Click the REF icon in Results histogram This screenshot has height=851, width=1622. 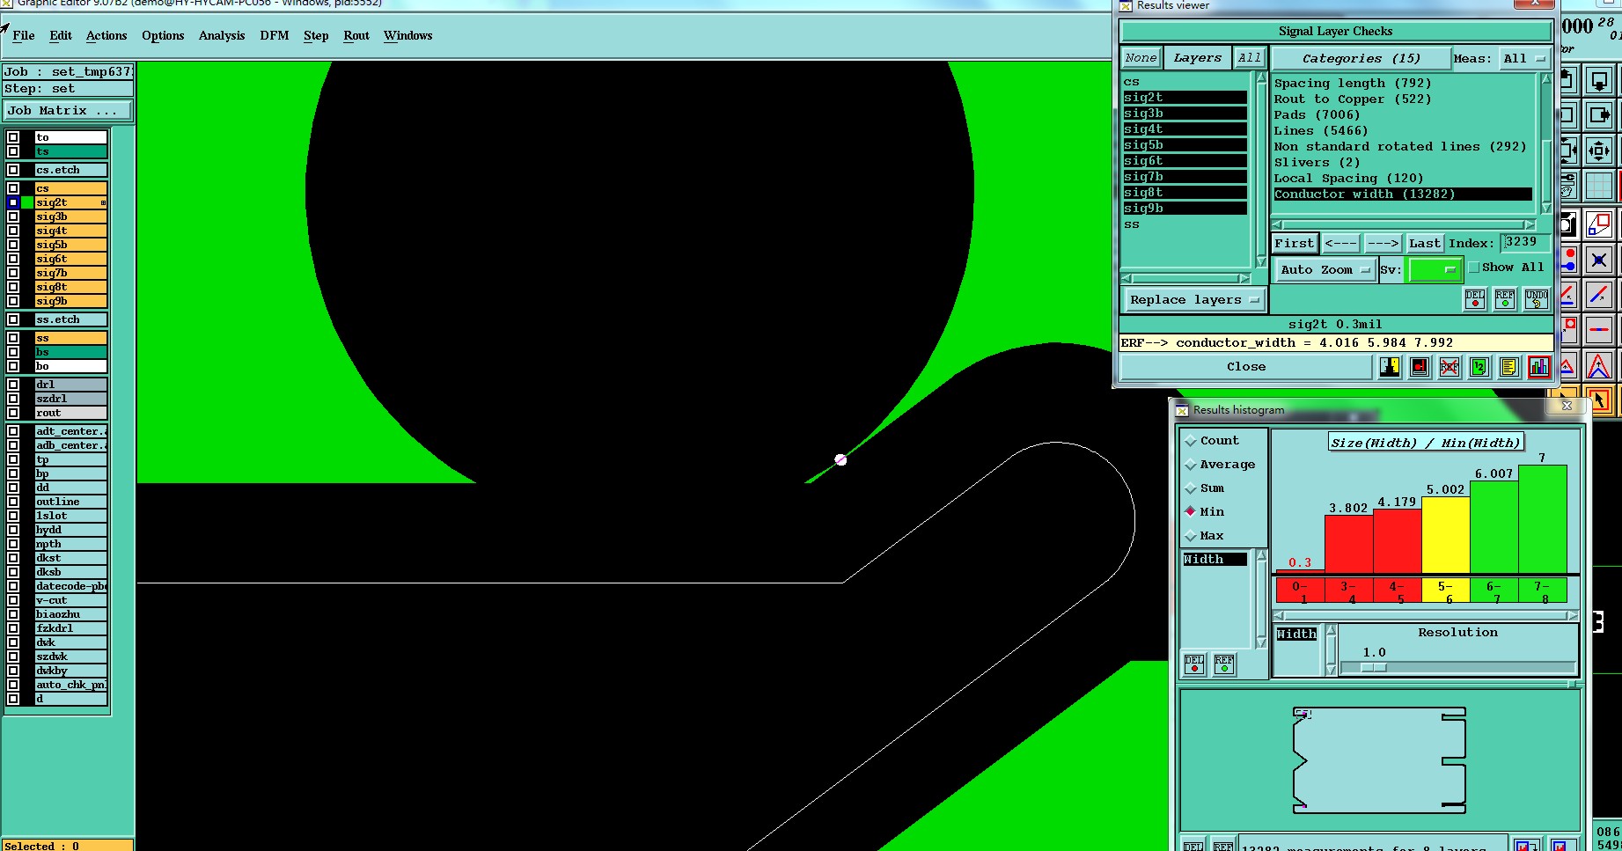point(1224,664)
